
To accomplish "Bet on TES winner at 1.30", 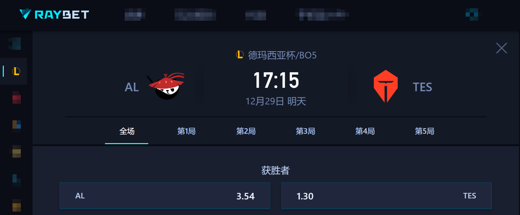I will (387, 196).
